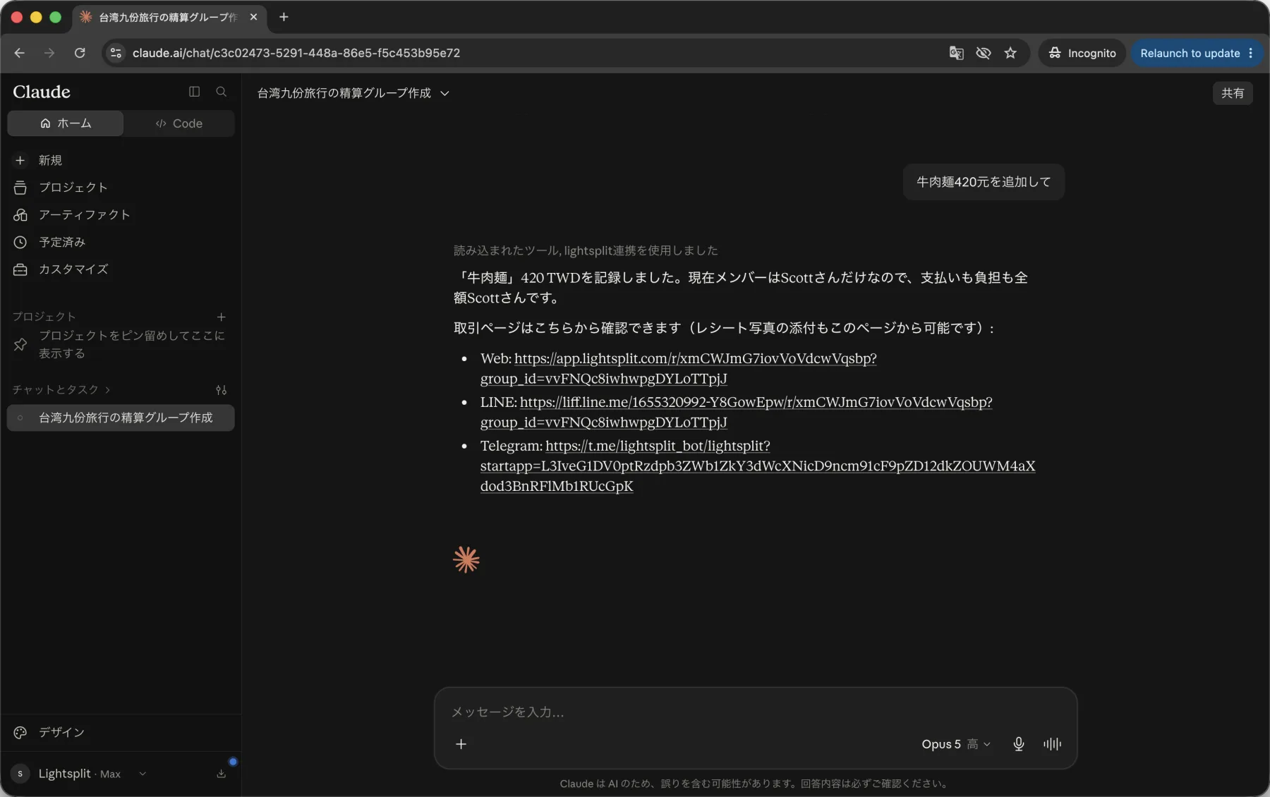The height and width of the screenshot is (797, 1270).
Task: Open chat filter settings icon
Action: [221, 389]
